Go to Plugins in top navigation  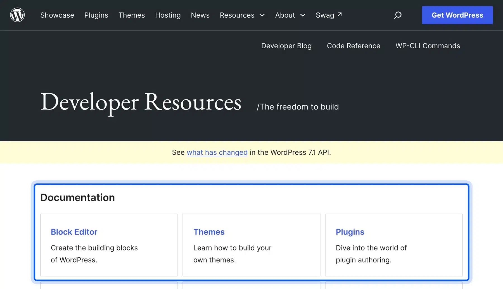(96, 15)
